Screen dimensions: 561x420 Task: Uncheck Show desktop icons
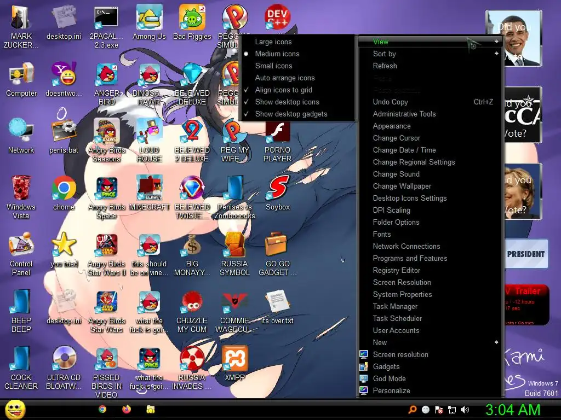click(x=298, y=102)
